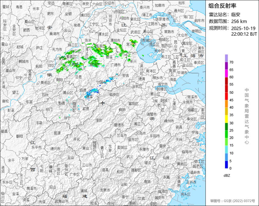Click the 龙泉市 map label

tap(105, 190)
